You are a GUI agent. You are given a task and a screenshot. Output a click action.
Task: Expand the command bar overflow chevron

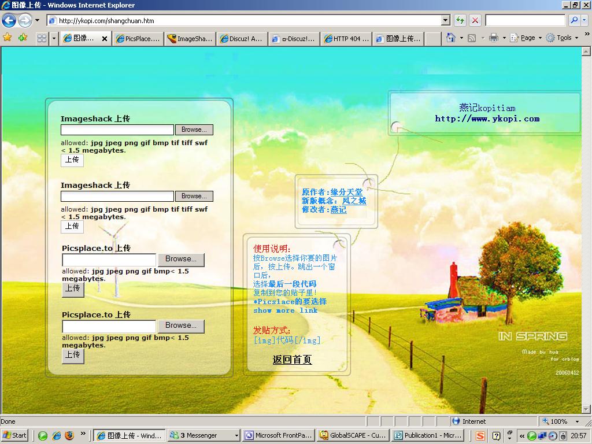(587, 34)
